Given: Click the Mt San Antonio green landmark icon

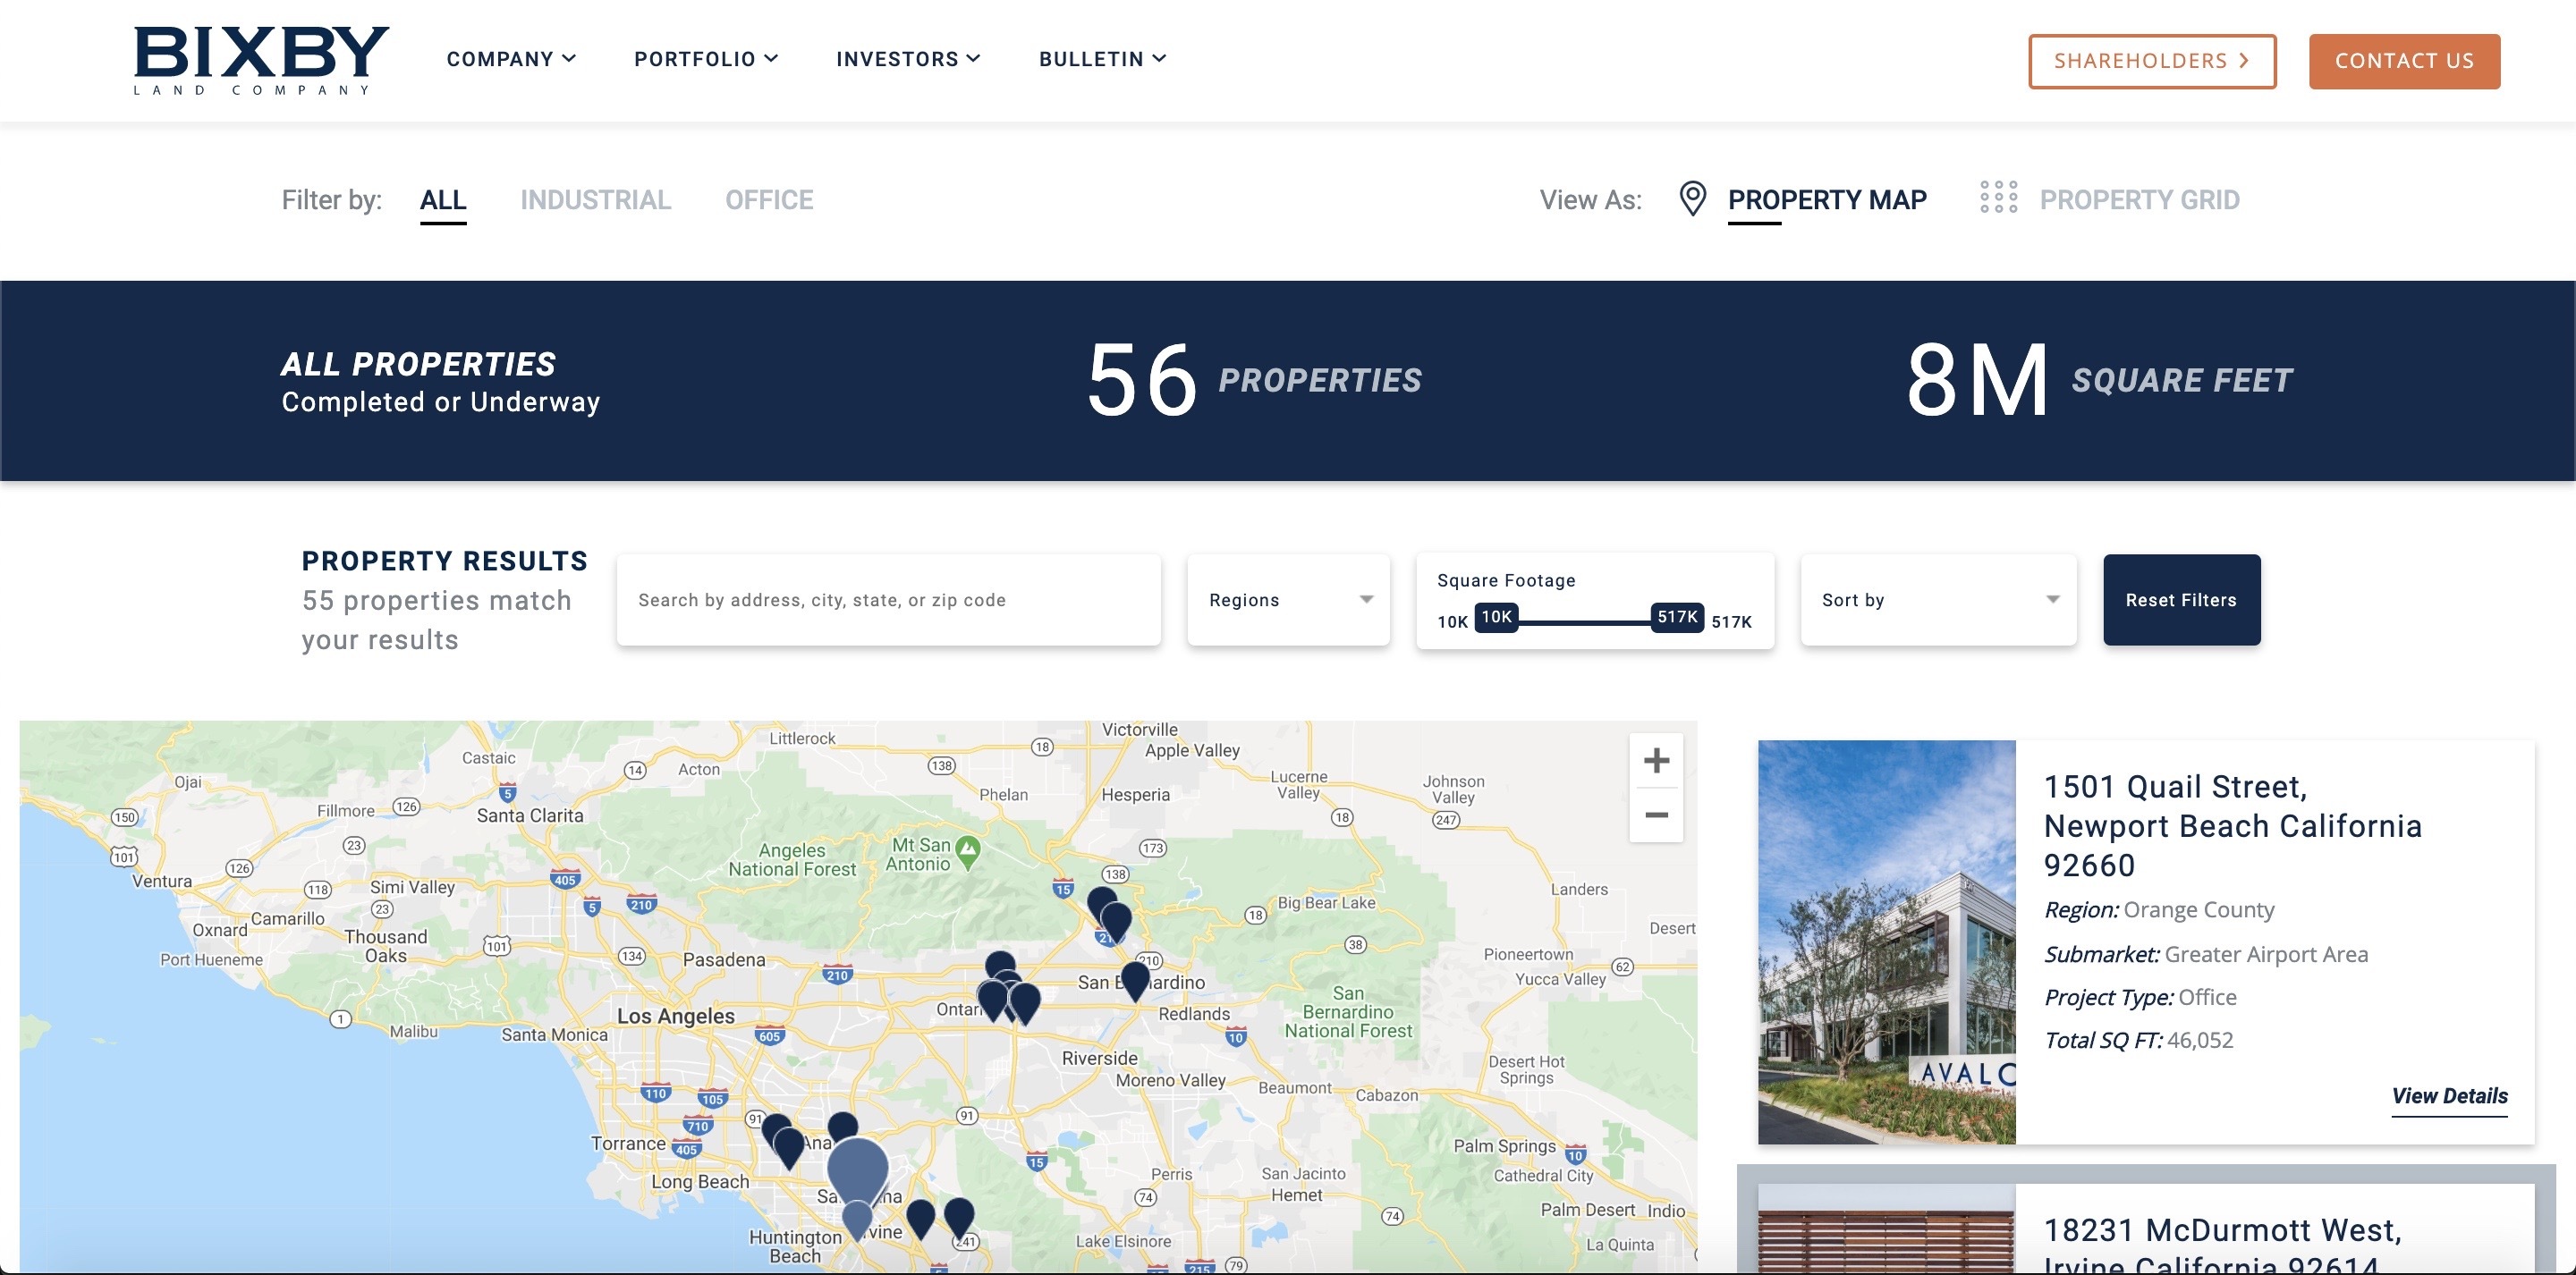Looking at the screenshot, I should 967,850.
